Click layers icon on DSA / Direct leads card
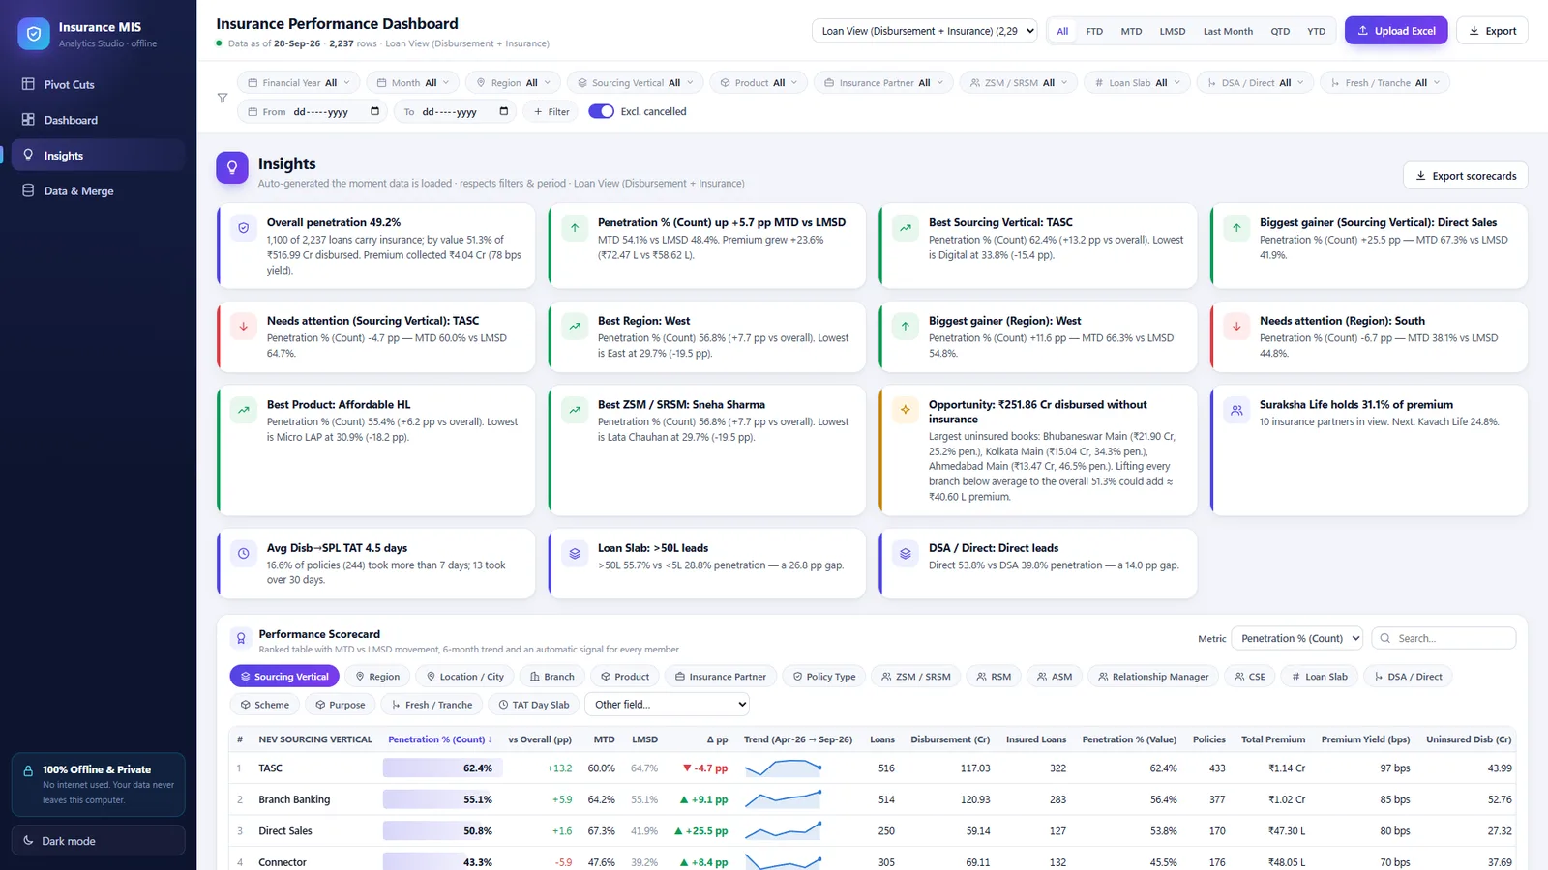This screenshot has height=870, width=1548. click(906, 554)
